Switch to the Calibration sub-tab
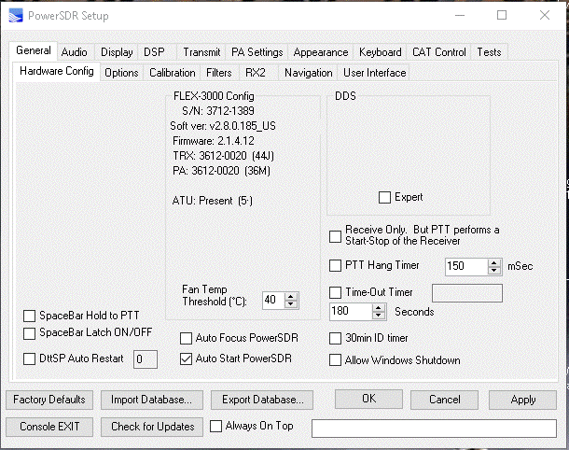This screenshot has height=450, width=569. coord(172,73)
